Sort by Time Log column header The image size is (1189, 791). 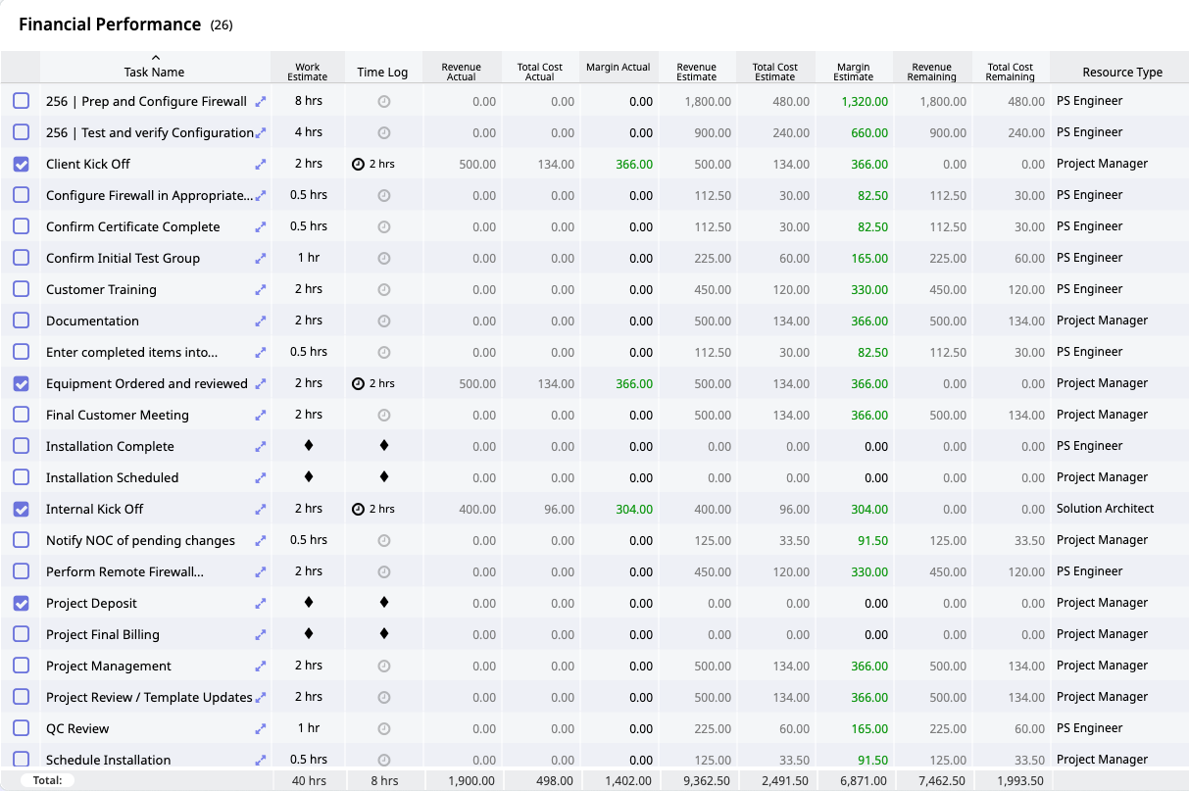click(x=383, y=68)
